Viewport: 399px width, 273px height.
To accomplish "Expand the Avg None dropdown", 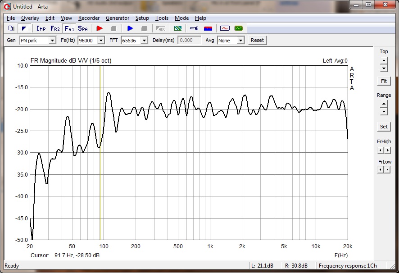I will (240, 41).
